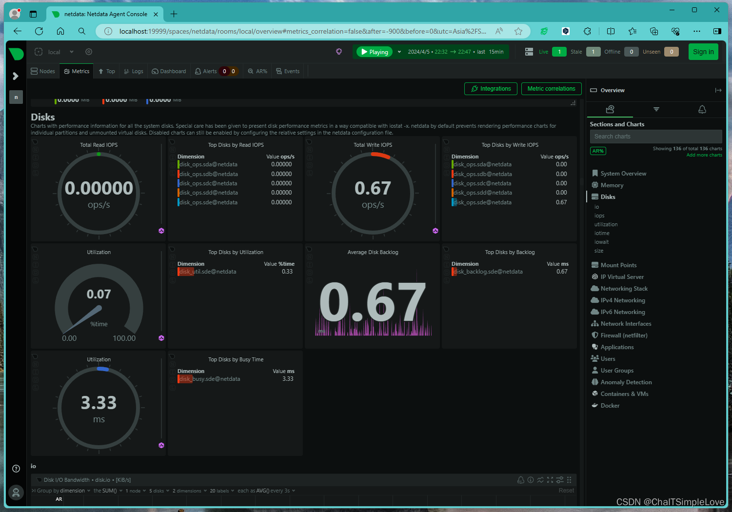Go to Firewall (netfilter) section
Viewport: 732px width, 512px height.
coord(624,335)
